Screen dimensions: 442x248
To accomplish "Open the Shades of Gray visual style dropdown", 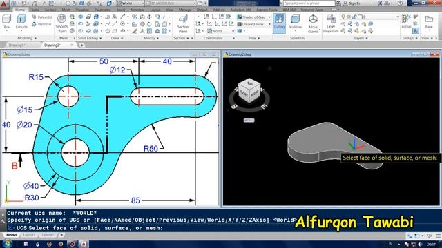I will click(254, 17).
